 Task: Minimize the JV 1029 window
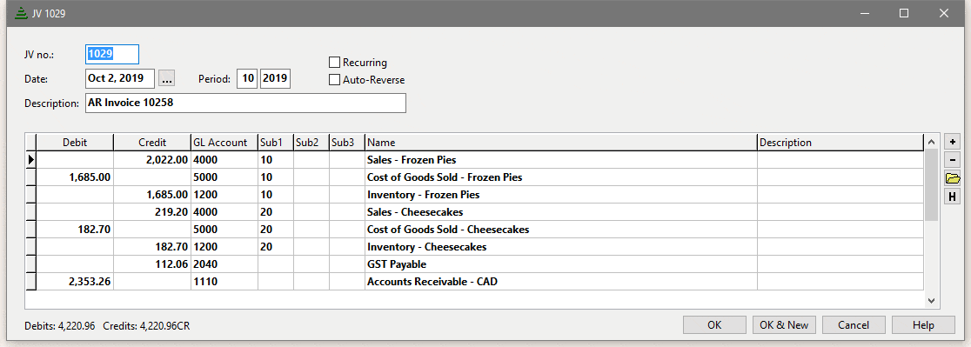point(865,13)
